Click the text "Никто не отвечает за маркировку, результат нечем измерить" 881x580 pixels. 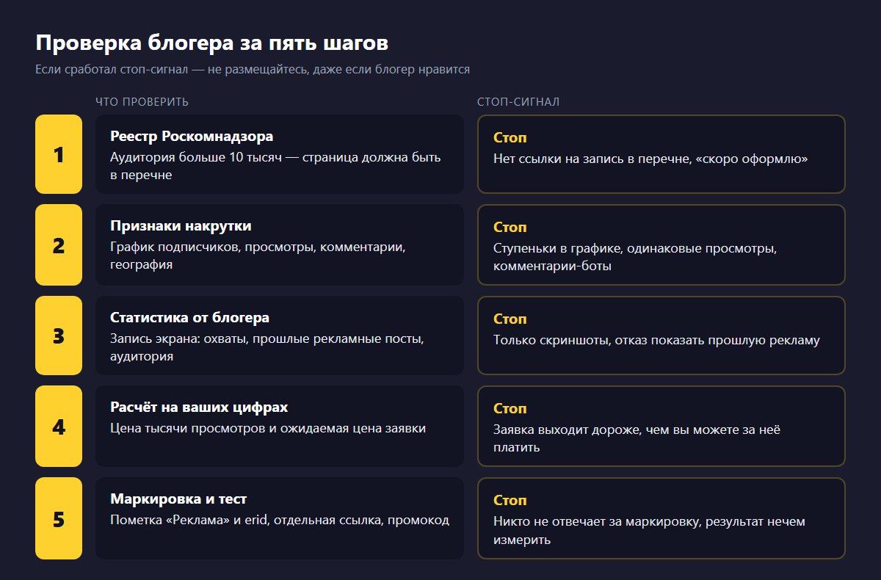click(x=649, y=530)
